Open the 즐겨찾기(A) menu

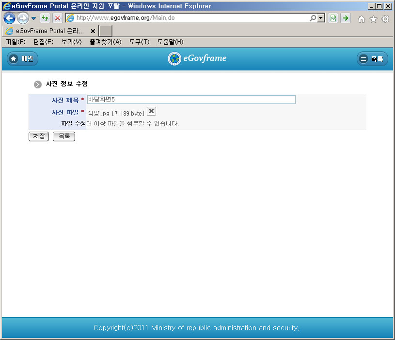point(105,42)
